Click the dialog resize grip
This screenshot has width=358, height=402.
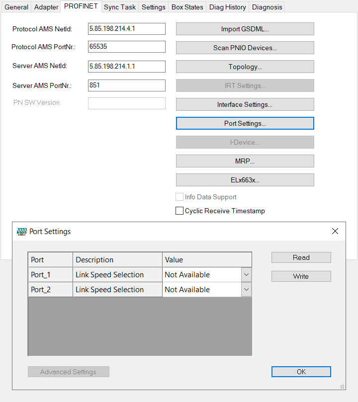pyautogui.click(x=343, y=387)
